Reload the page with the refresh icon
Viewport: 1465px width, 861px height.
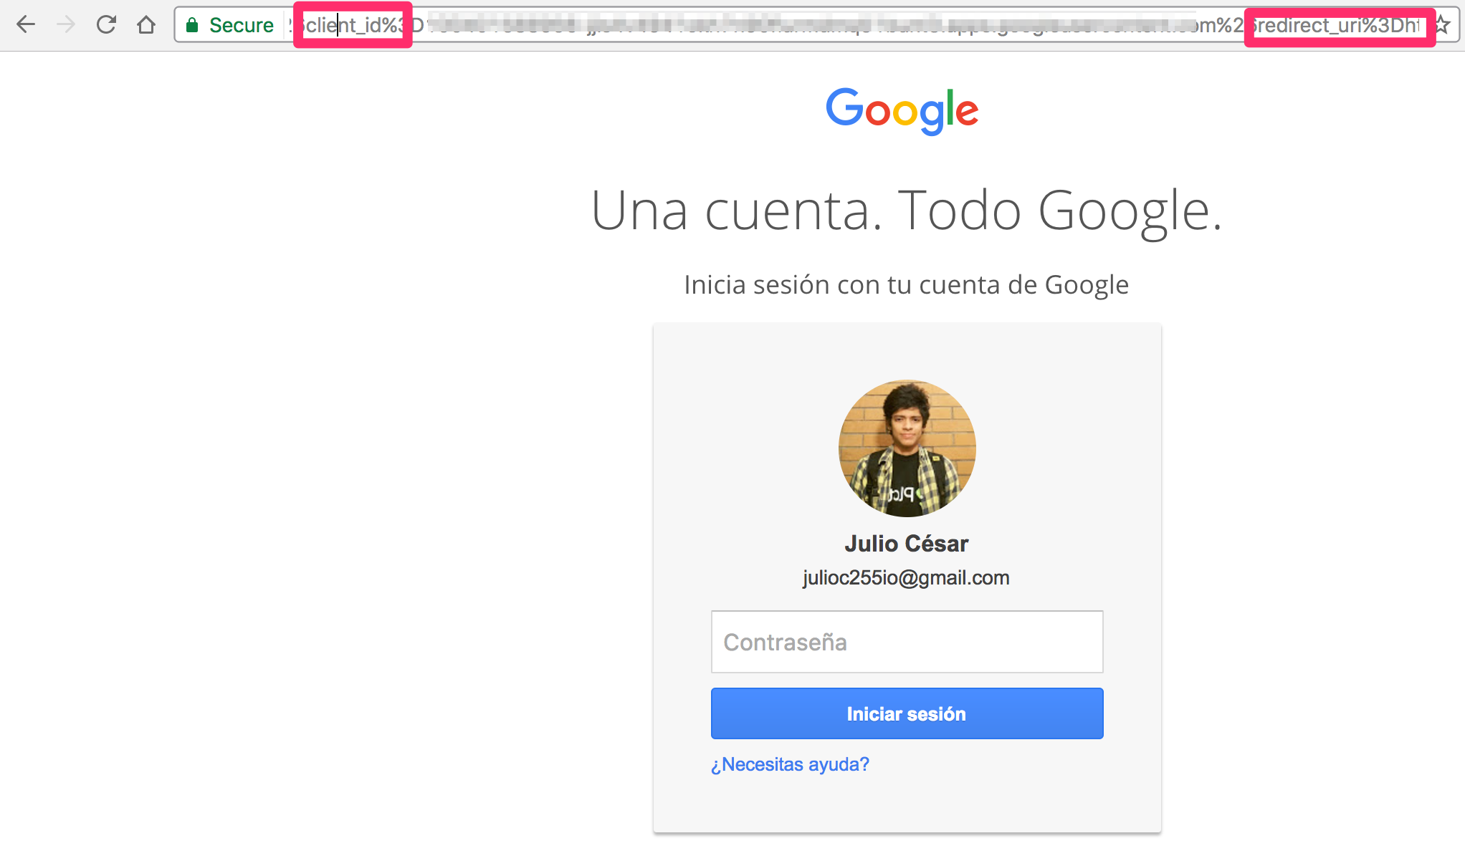106,25
